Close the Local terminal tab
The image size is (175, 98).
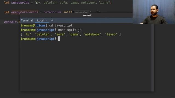tap(46, 20)
